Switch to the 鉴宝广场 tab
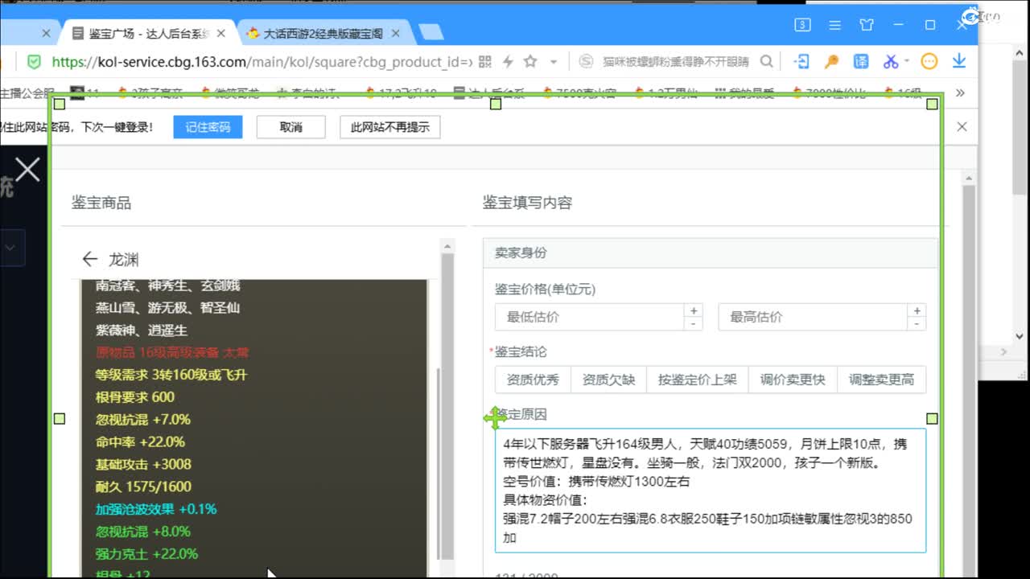This screenshot has height=579, width=1030. point(149,33)
